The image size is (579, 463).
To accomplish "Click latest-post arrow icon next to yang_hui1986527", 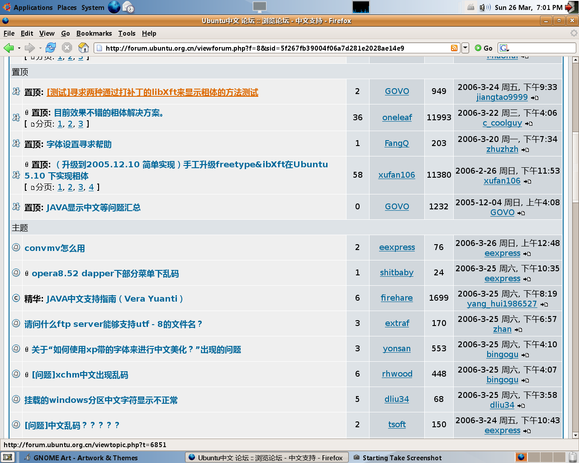I will pos(544,304).
